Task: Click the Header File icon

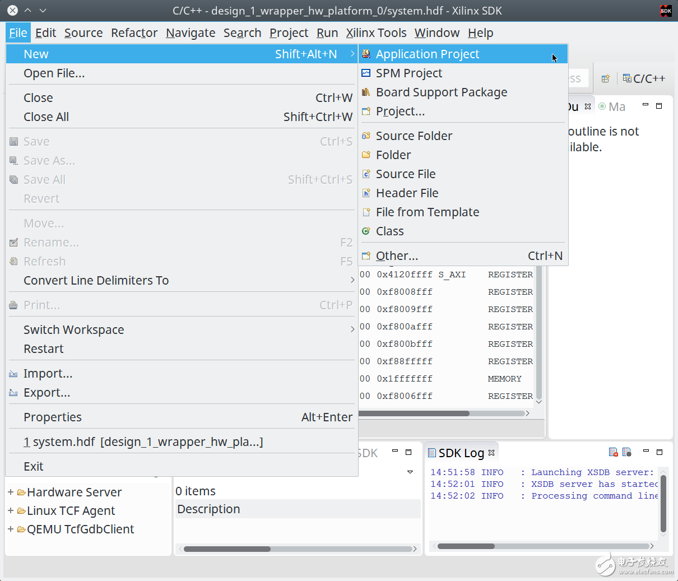Action: [x=366, y=193]
